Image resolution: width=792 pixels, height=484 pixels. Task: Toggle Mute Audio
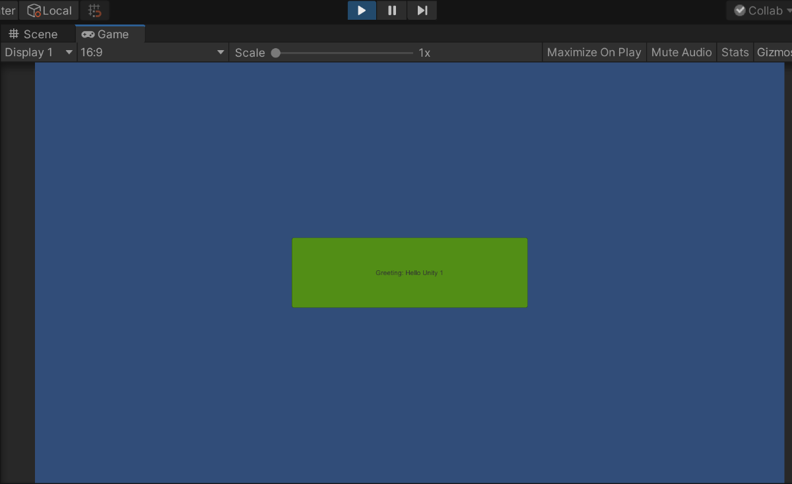[x=682, y=53]
